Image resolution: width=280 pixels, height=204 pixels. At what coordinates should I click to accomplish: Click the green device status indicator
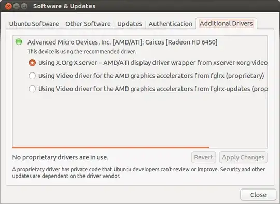pos(19,42)
